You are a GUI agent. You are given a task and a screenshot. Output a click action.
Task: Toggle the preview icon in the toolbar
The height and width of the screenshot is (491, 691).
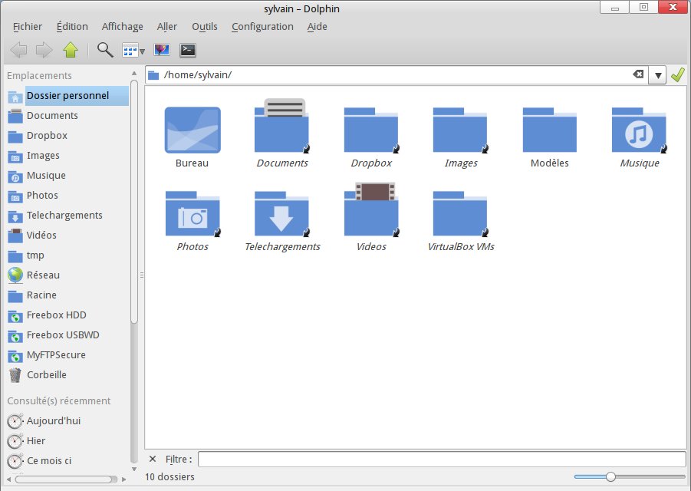pyautogui.click(x=161, y=51)
